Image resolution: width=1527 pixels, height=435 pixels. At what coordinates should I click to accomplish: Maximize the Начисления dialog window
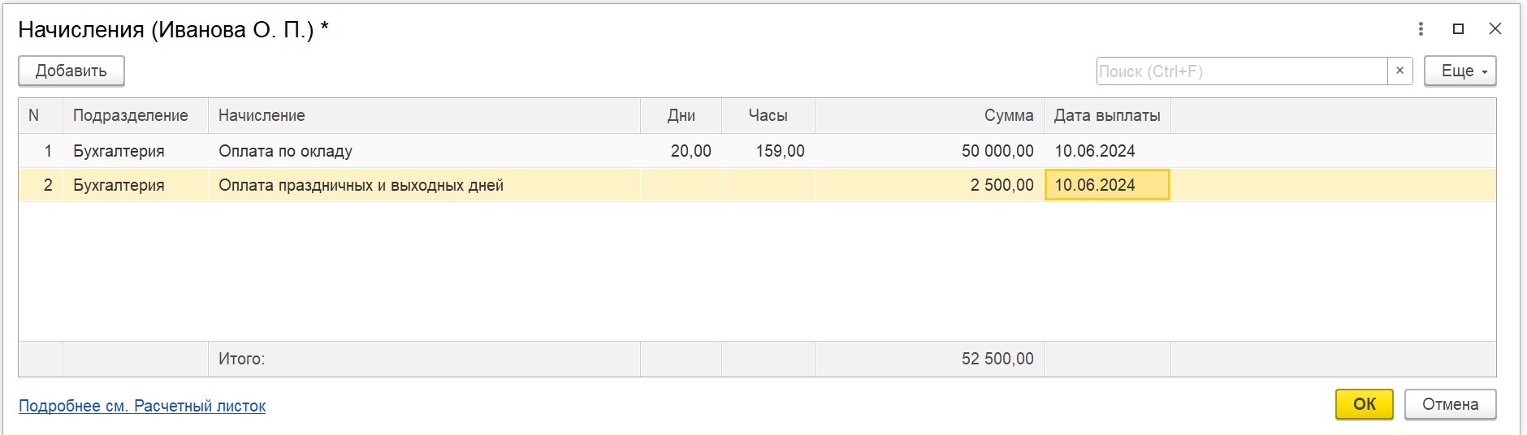[1458, 29]
